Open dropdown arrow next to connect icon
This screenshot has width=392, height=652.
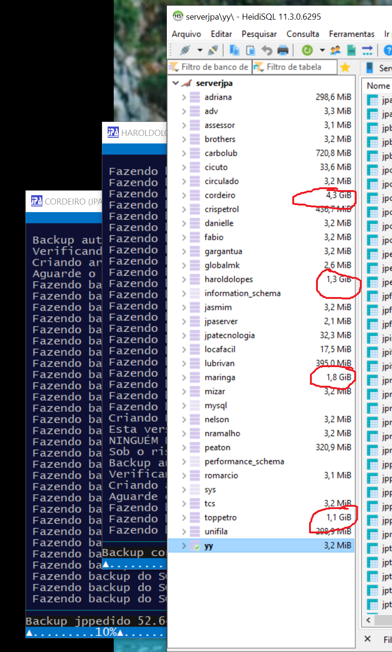pos(200,50)
